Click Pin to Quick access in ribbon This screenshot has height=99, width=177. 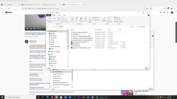[50, 20]
